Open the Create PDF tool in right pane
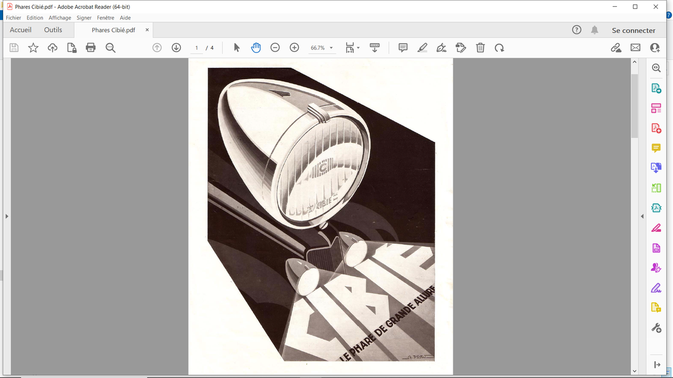The width and height of the screenshot is (673, 378). (656, 128)
